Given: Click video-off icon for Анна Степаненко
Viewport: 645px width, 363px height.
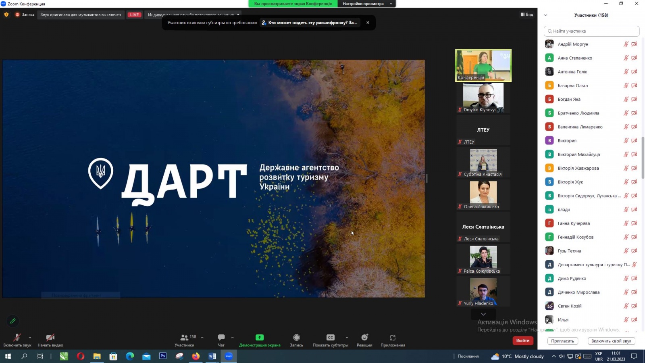Looking at the screenshot, I should [634, 58].
